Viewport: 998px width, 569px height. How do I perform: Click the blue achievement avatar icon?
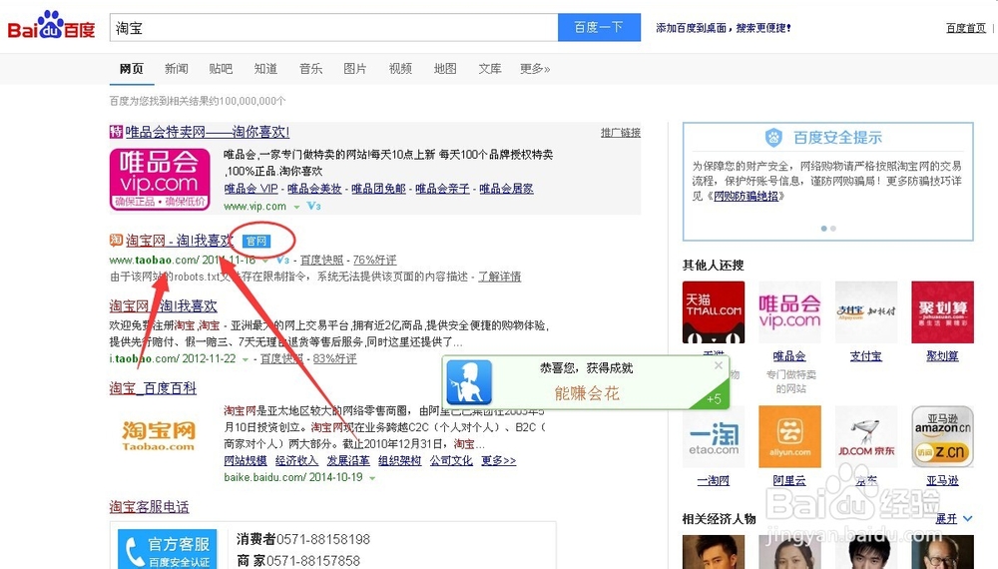(469, 382)
